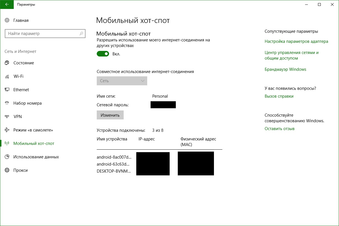Click the search magnifier icon
The width and height of the screenshot is (339, 226).
click(81, 34)
